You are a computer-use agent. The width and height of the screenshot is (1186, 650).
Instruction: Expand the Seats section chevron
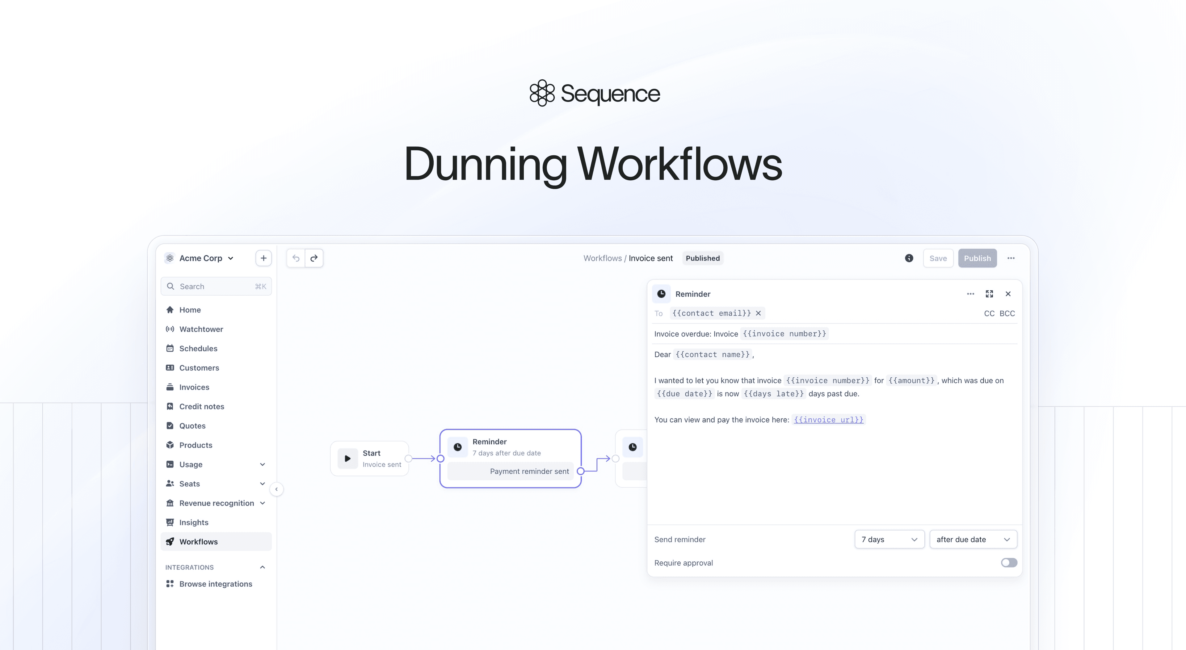pyautogui.click(x=263, y=484)
